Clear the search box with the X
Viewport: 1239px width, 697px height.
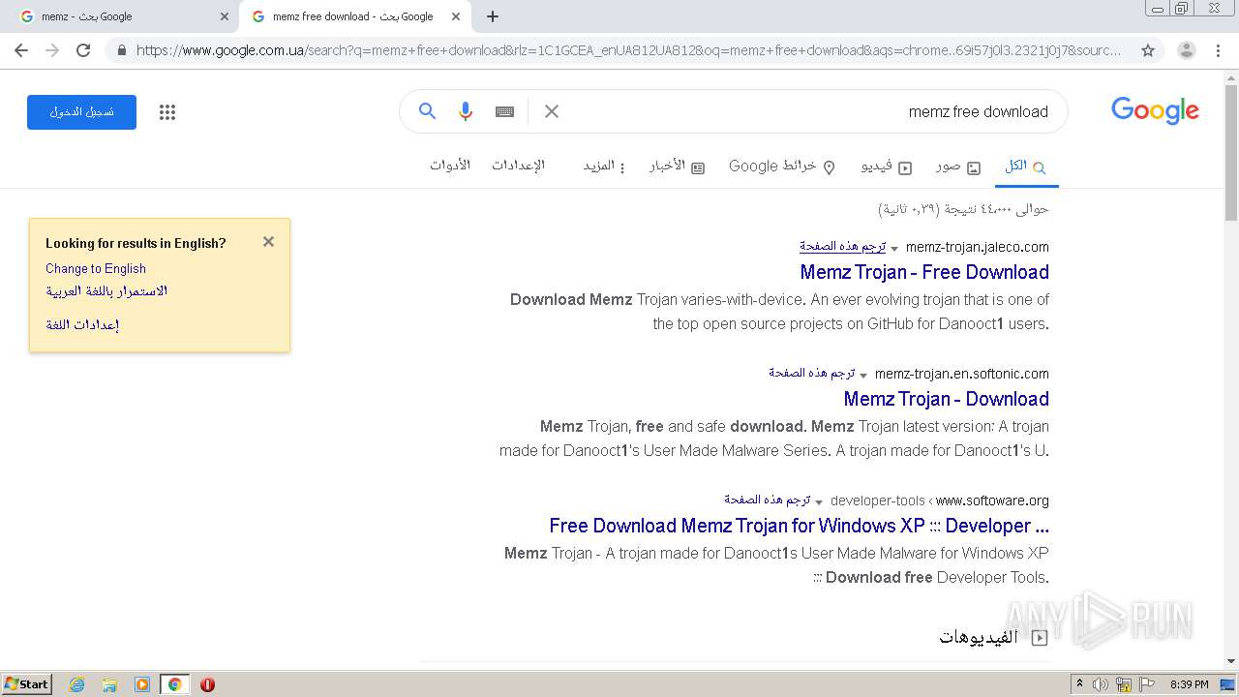pyautogui.click(x=552, y=111)
